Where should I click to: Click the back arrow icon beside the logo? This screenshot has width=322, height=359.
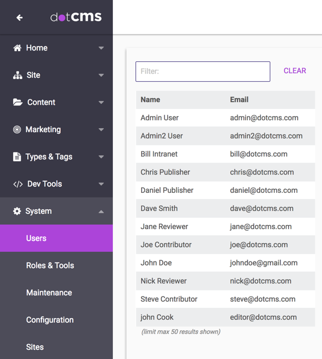click(x=19, y=18)
